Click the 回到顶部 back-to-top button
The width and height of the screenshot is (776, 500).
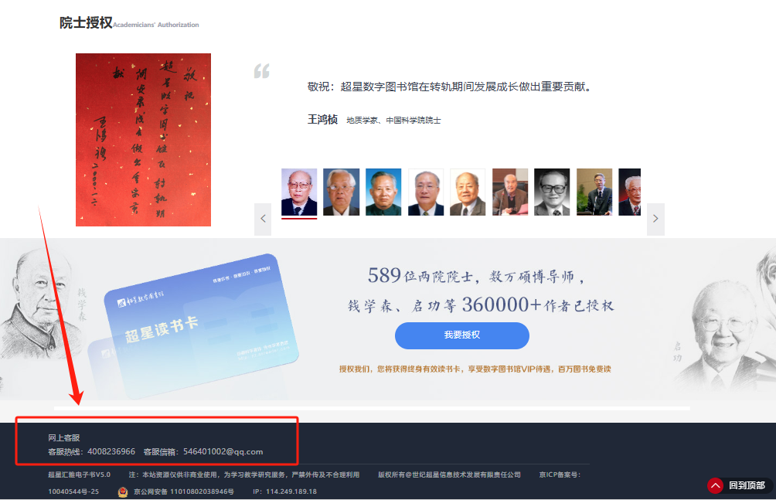point(739,485)
